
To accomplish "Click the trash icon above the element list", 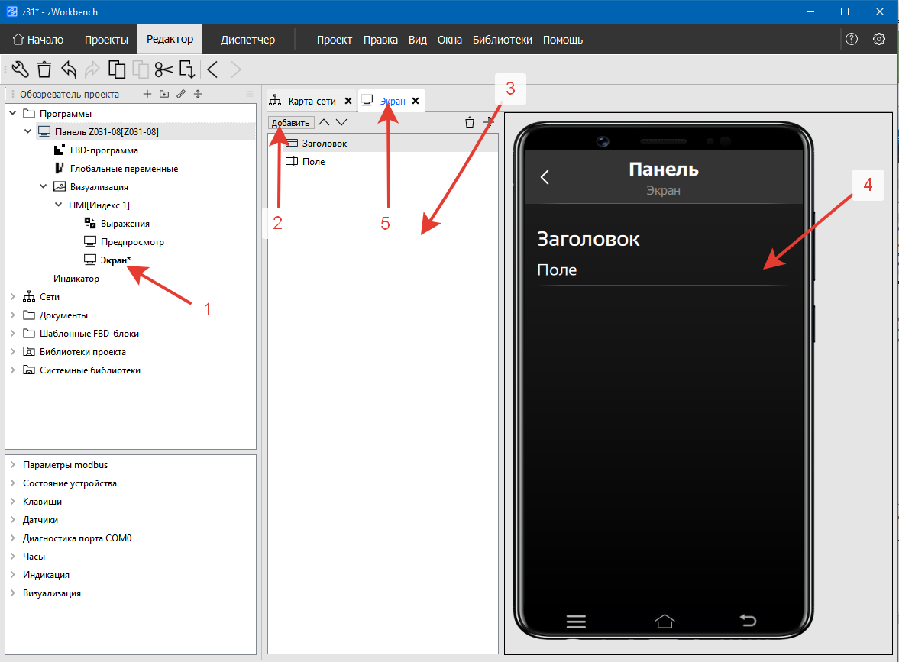I will pyautogui.click(x=470, y=122).
